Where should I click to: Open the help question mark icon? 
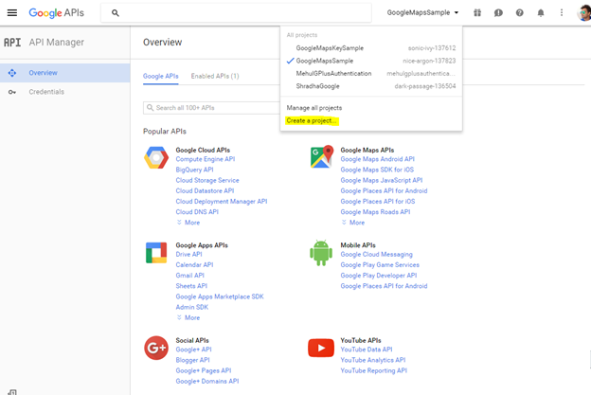point(520,13)
